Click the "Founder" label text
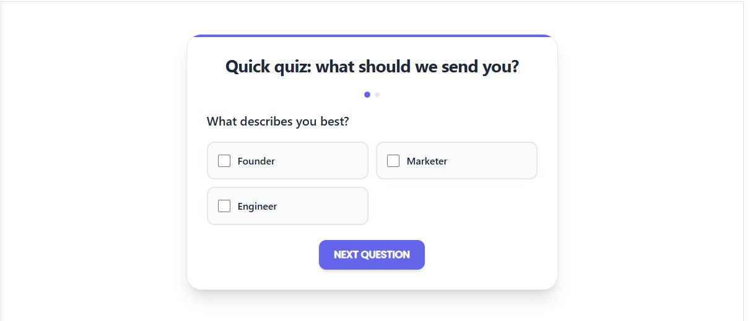This screenshot has width=750, height=321. tap(256, 161)
